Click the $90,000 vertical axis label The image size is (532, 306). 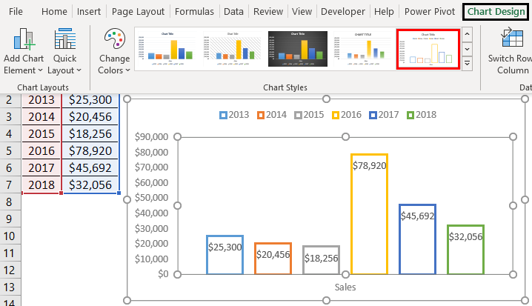[x=151, y=137]
